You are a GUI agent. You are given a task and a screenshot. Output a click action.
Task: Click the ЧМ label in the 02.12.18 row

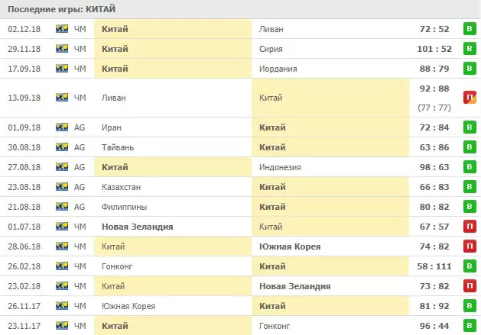click(x=80, y=29)
